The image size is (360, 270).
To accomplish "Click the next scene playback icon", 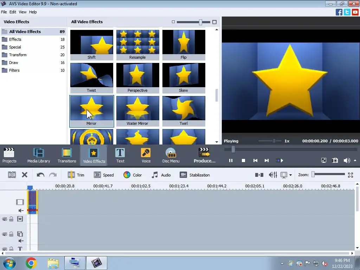I will (279, 160).
